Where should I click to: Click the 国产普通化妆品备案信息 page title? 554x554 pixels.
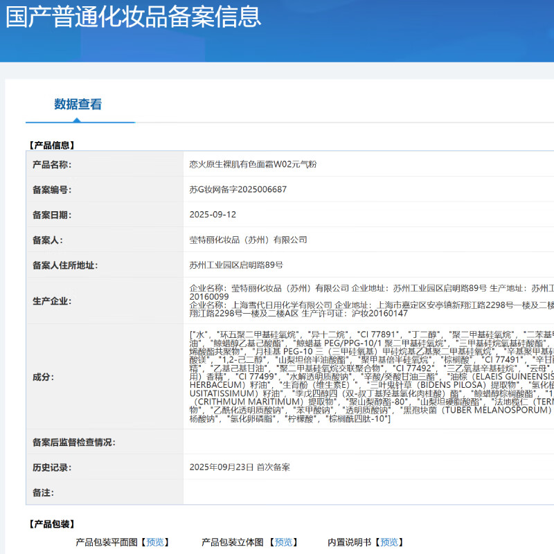133,16
